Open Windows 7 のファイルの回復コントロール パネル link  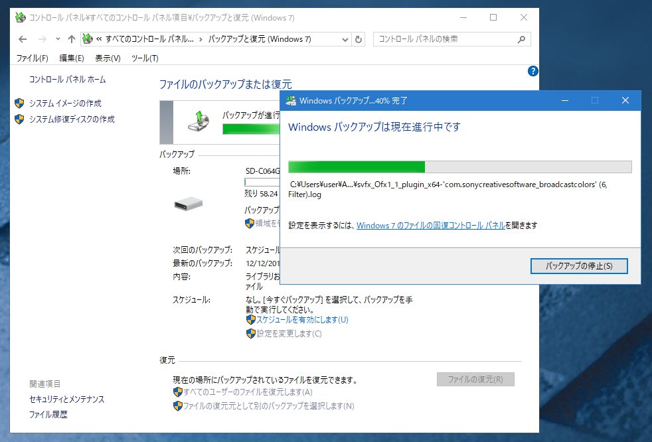(x=431, y=226)
